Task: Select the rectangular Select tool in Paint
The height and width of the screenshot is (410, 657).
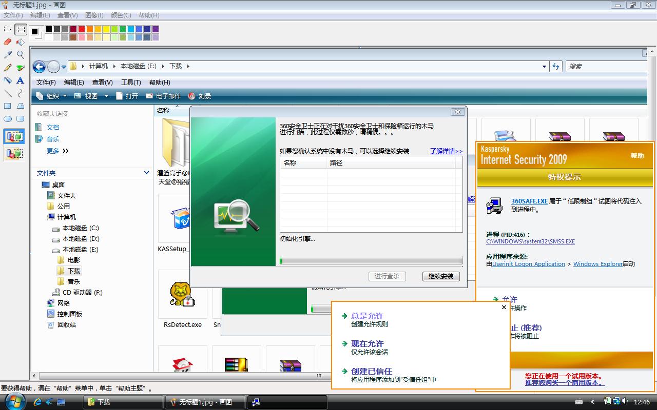Action: [21, 29]
